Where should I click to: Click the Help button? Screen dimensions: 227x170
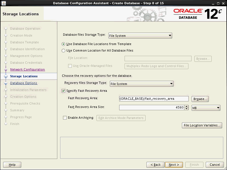tap(12, 165)
